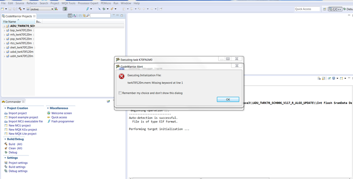Screen dimensions: 353x179
Task: Click the search magnifier icon in Projects panel
Action: click(88, 16)
